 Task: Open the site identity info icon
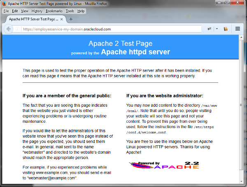[x=17, y=29]
